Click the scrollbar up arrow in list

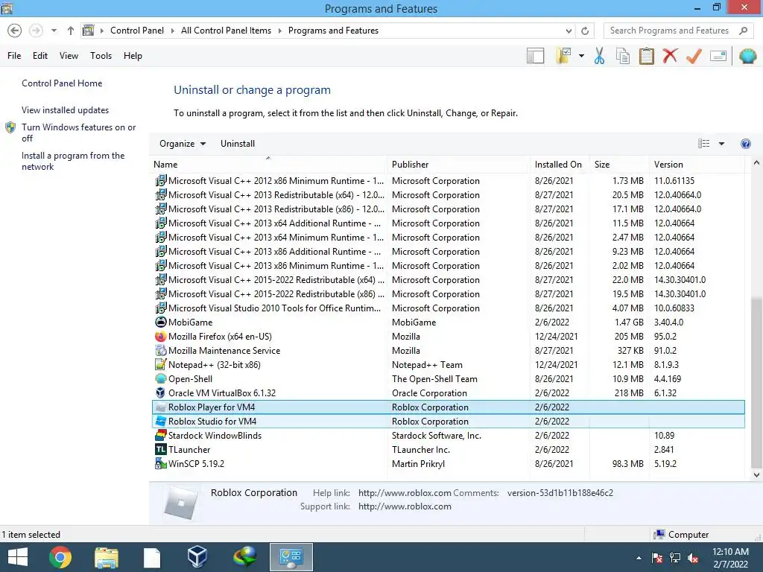[x=756, y=163]
